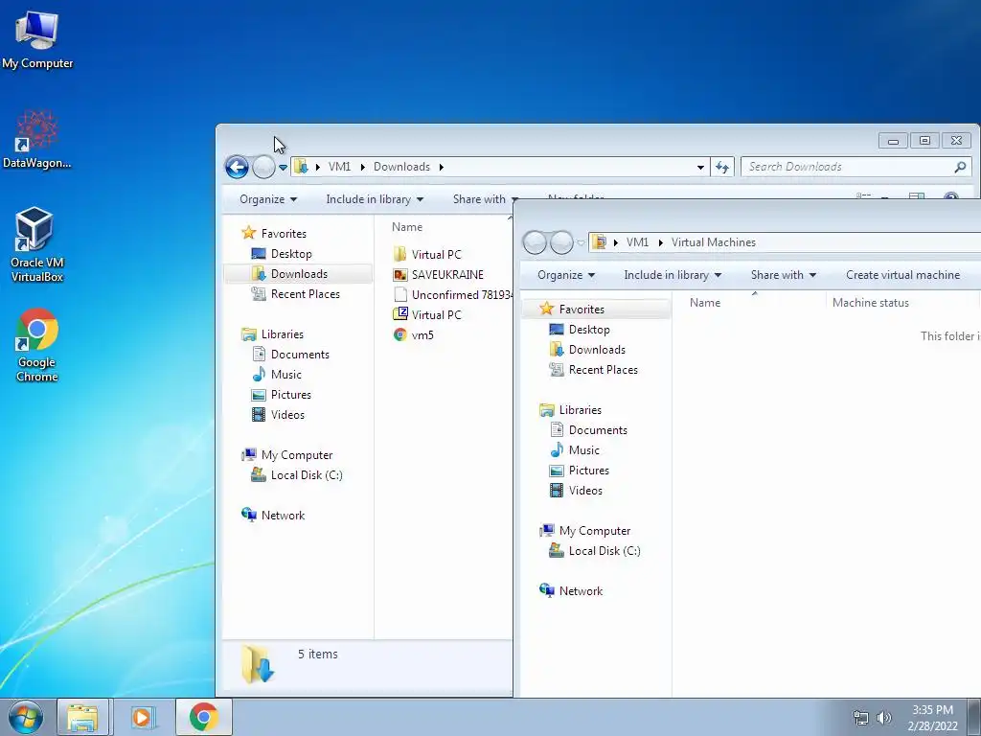Screen dimensions: 981x736
Task: Select Downloads breadcrumb in the Downloads address bar
Action: [x=401, y=167]
